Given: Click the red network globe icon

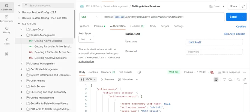Looking at the screenshot, I should click(x=212, y=72).
